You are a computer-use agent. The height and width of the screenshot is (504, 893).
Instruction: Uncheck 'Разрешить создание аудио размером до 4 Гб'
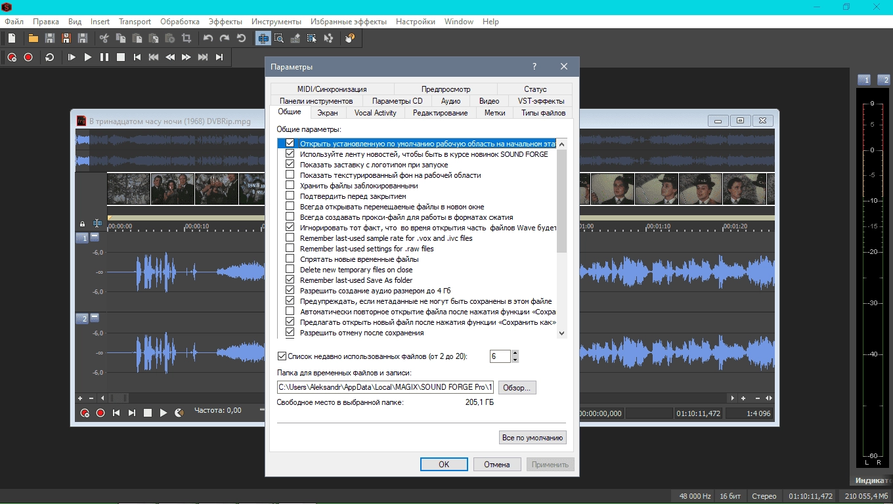pyautogui.click(x=290, y=291)
